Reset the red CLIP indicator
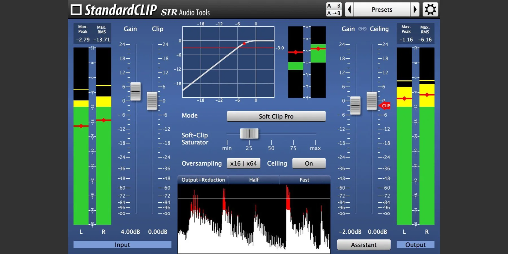 tap(385, 106)
